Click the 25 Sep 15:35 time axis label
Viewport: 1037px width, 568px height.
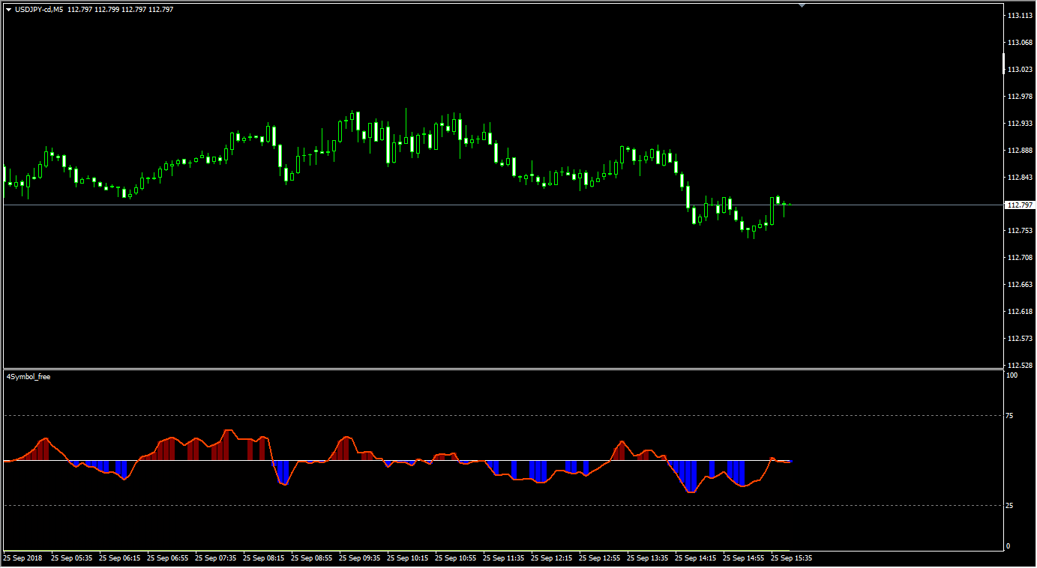tap(791, 558)
